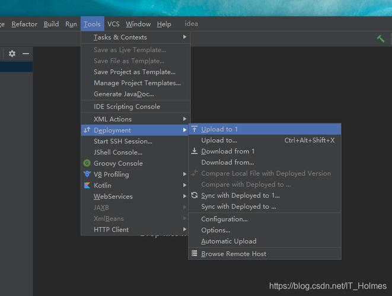The image size is (392, 296).
Task: Click the Upload to 1 arrow icon
Action: (x=195, y=129)
